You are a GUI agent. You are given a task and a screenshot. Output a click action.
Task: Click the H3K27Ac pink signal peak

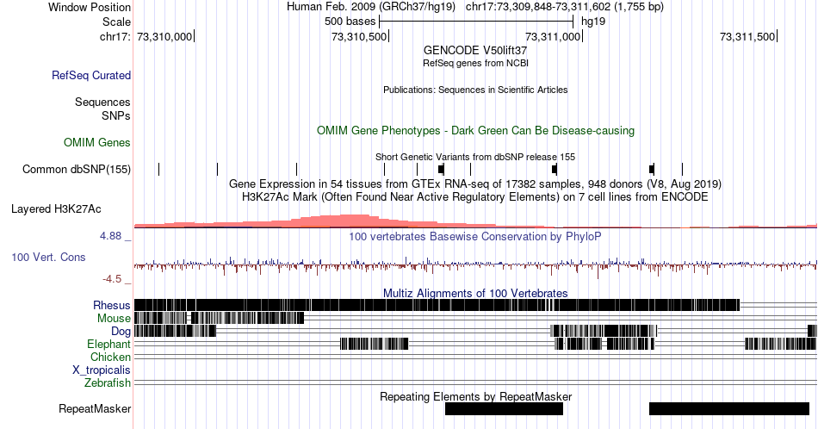(355, 221)
